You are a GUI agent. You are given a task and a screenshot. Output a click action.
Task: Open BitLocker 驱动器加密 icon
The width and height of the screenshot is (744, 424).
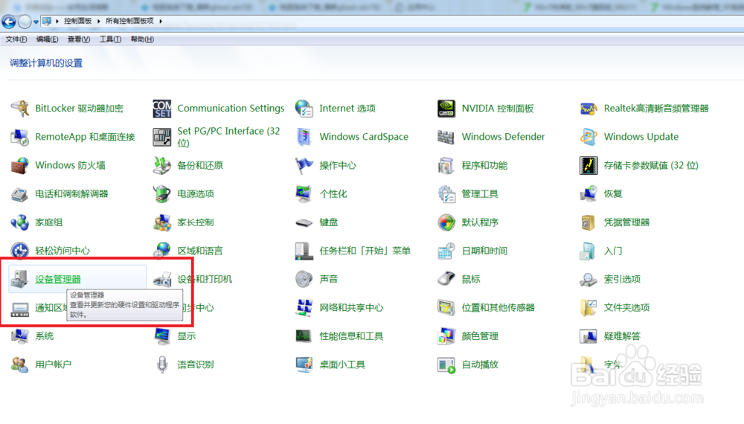[x=20, y=109]
